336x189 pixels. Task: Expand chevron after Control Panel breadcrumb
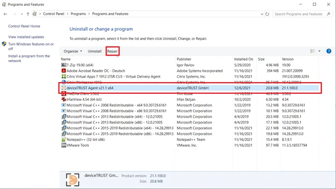(67, 14)
